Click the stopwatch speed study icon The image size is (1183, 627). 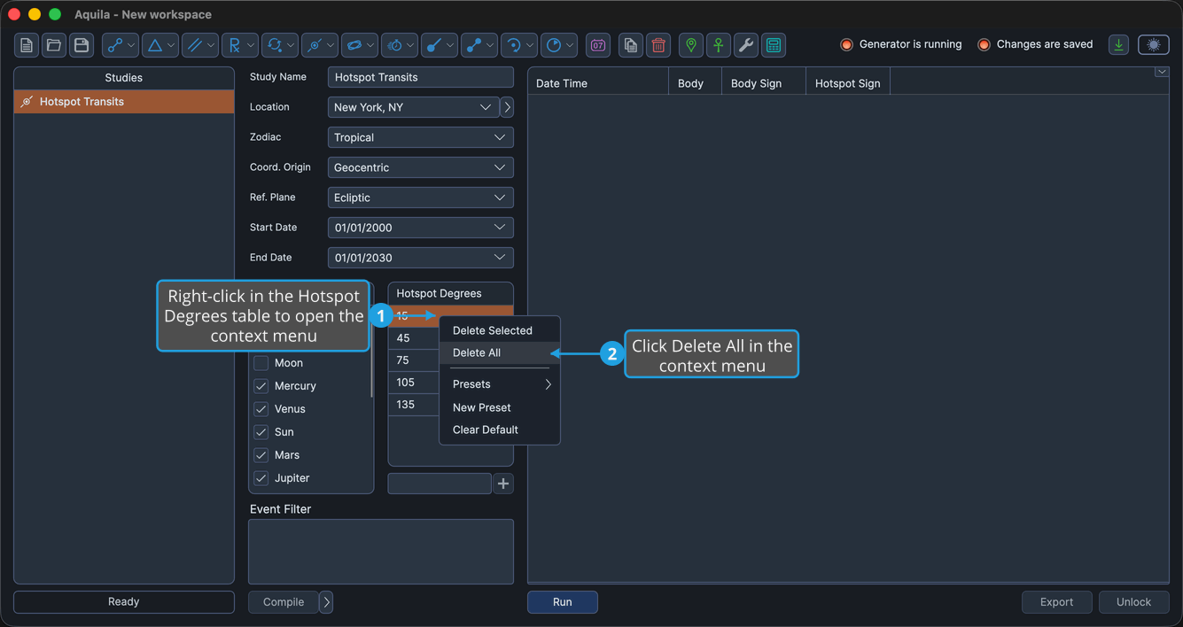[x=400, y=45]
